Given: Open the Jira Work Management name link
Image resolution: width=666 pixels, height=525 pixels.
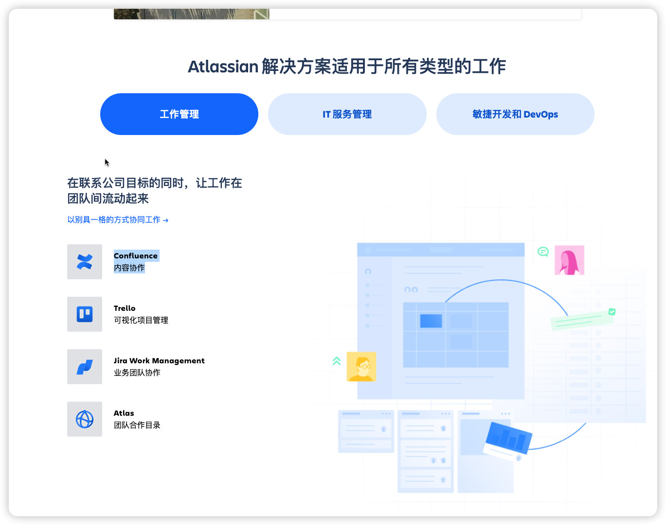Looking at the screenshot, I should (x=159, y=360).
